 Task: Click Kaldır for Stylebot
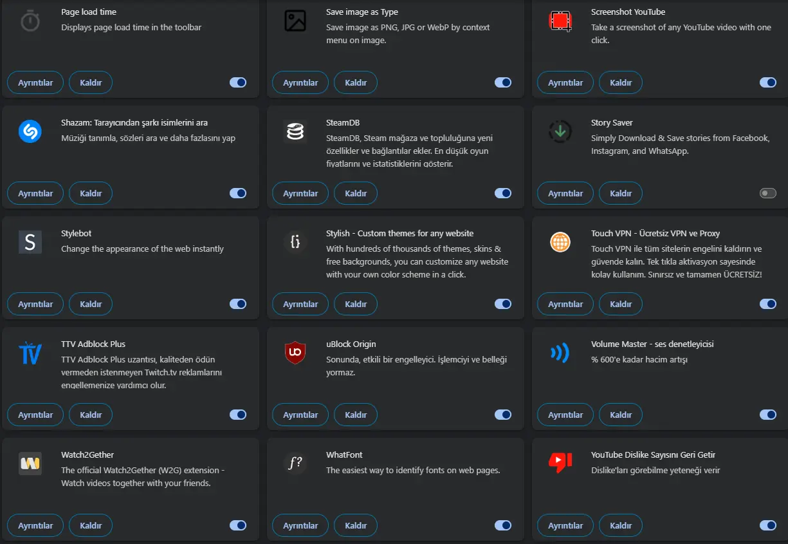pos(91,304)
